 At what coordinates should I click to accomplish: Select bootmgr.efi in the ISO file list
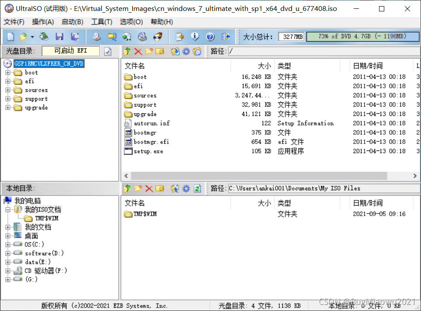point(151,142)
